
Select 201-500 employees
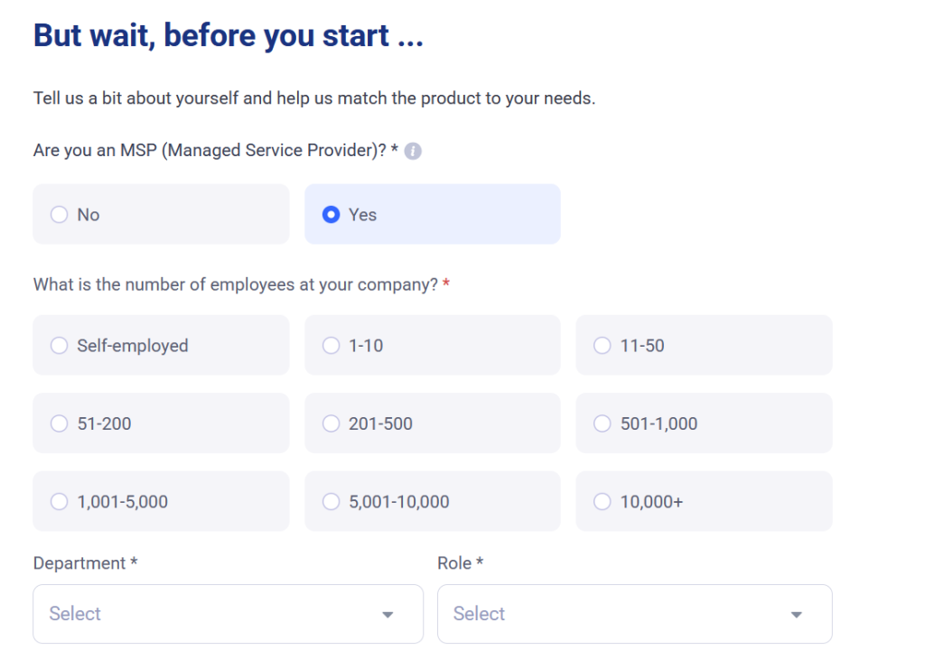coord(332,423)
